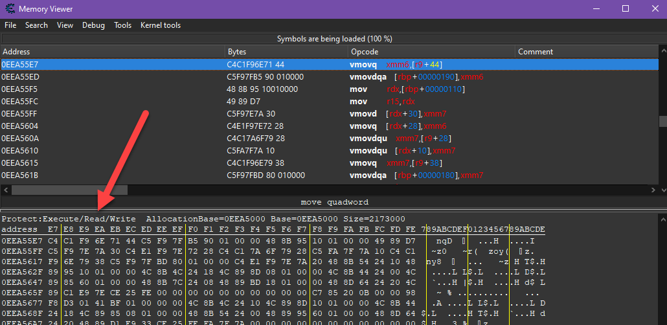Click opcode vmovd [rdx+30],xmm7
The image size is (667, 325).
click(x=398, y=114)
